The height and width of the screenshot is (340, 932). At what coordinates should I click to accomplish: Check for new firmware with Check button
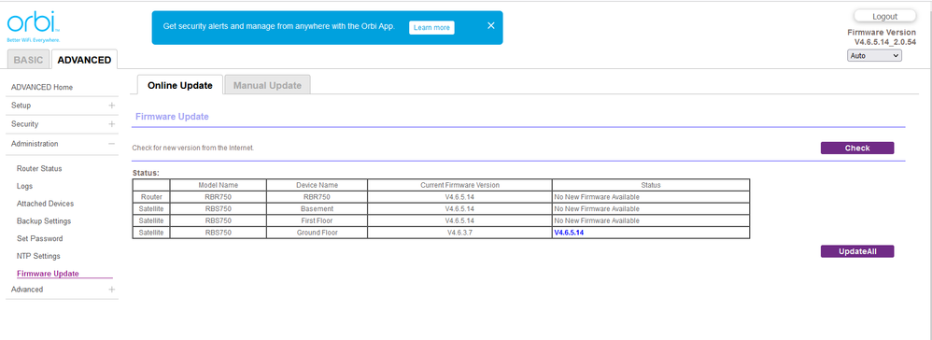(857, 148)
